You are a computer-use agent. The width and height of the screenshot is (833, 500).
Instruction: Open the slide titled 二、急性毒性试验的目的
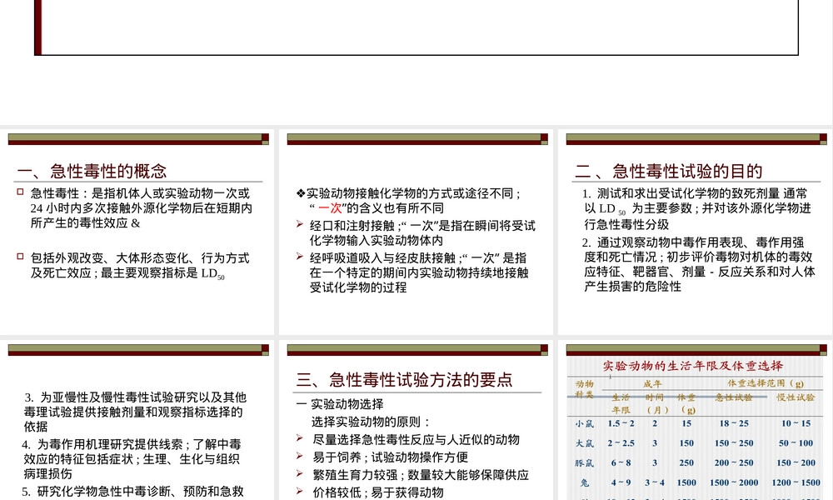click(695, 232)
